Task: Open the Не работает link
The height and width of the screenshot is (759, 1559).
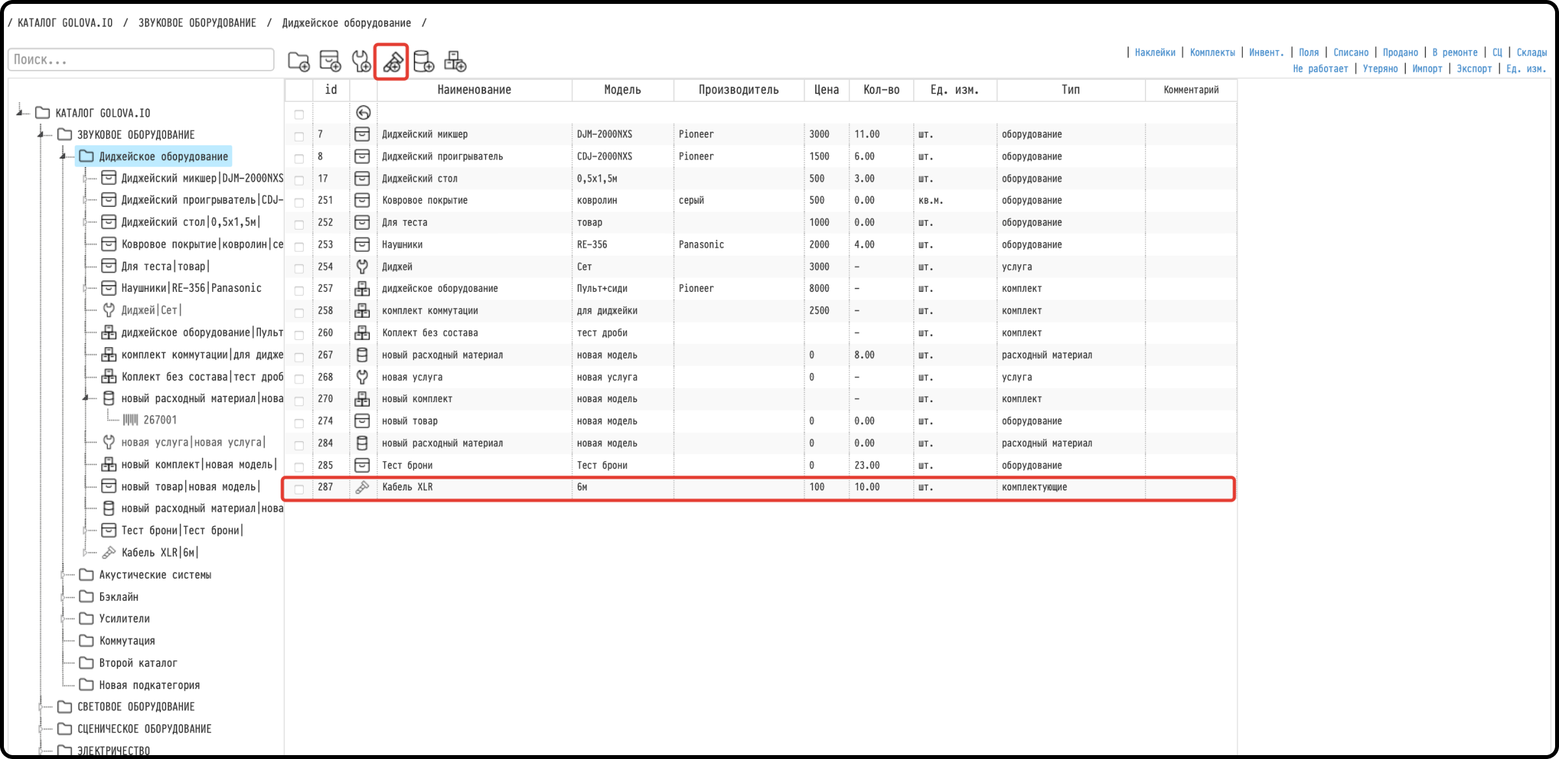Action: click(1320, 69)
